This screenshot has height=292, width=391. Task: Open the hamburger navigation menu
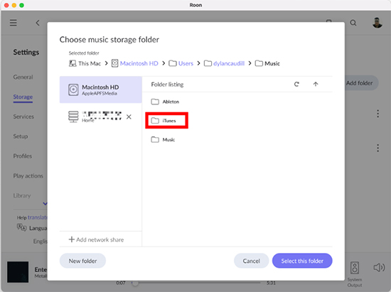pos(14,23)
